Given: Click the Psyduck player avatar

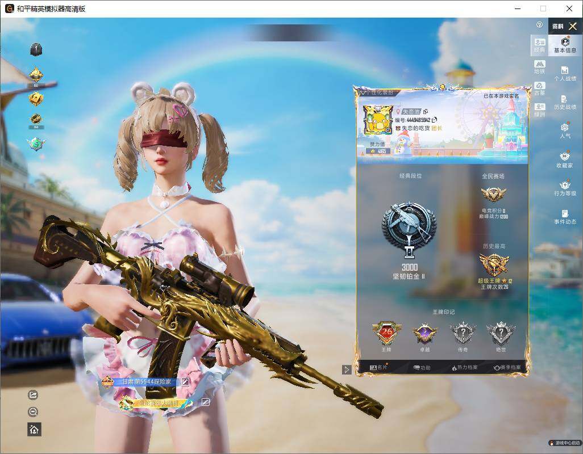Looking at the screenshot, I should click(377, 119).
